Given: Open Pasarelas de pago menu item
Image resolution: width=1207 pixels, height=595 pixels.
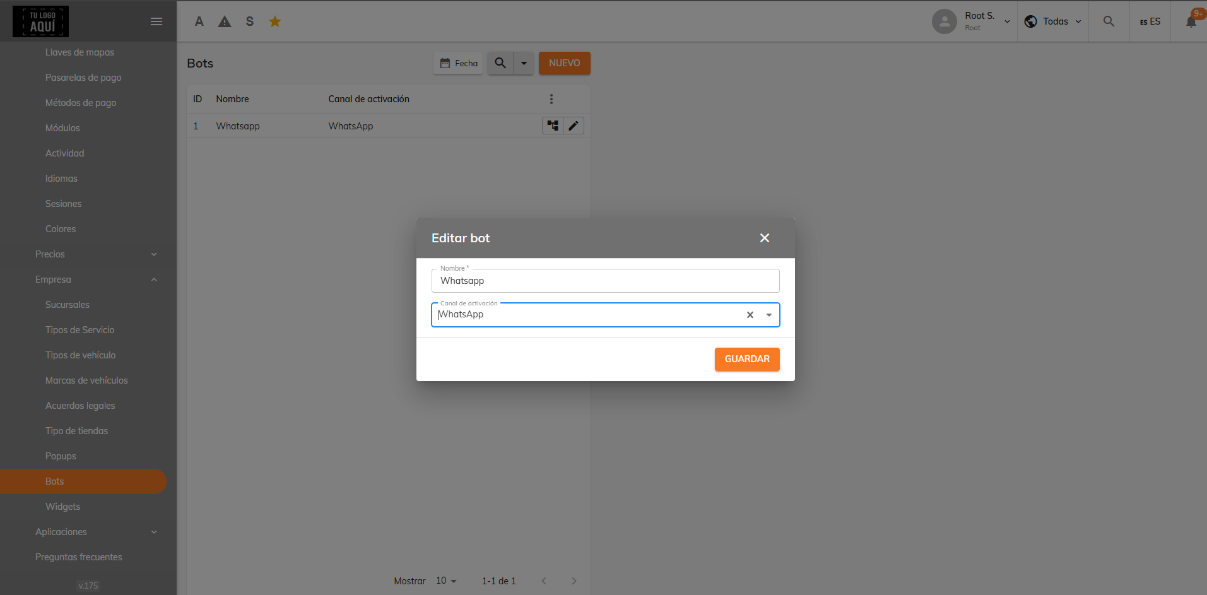Looking at the screenshot, I should 83,78.
